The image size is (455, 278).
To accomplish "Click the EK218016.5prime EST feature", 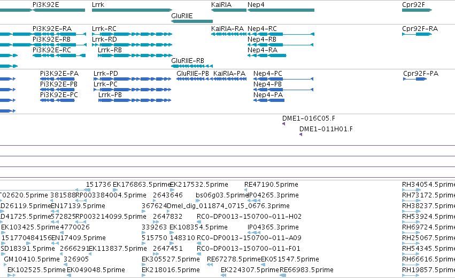I will point(143,275).
